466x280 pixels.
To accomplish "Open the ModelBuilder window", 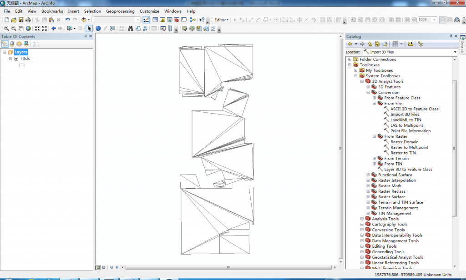I will tap(193, 20).
